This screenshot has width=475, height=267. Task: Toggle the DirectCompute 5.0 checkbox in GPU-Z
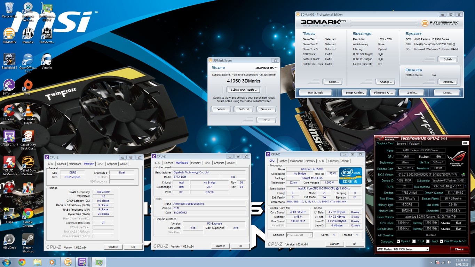442,241
